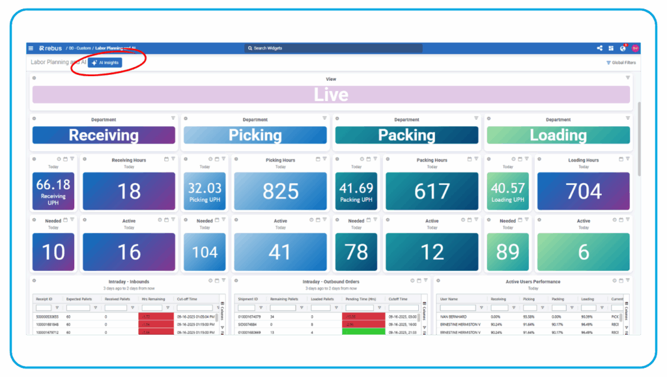Open the notifications icon with red badge
Image resolution: width=667 pixels, height=377 pixels.
click(x=623, y=48)
